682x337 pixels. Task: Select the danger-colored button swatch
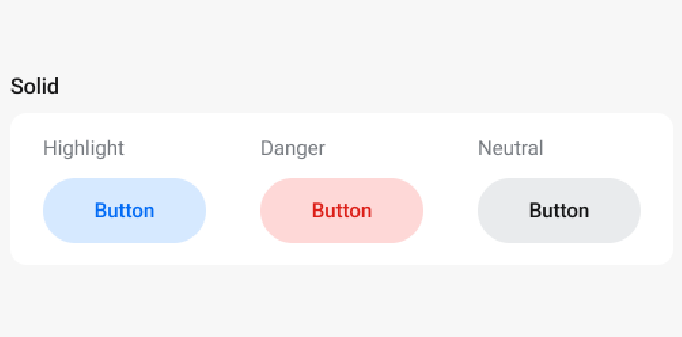(341, 210)
